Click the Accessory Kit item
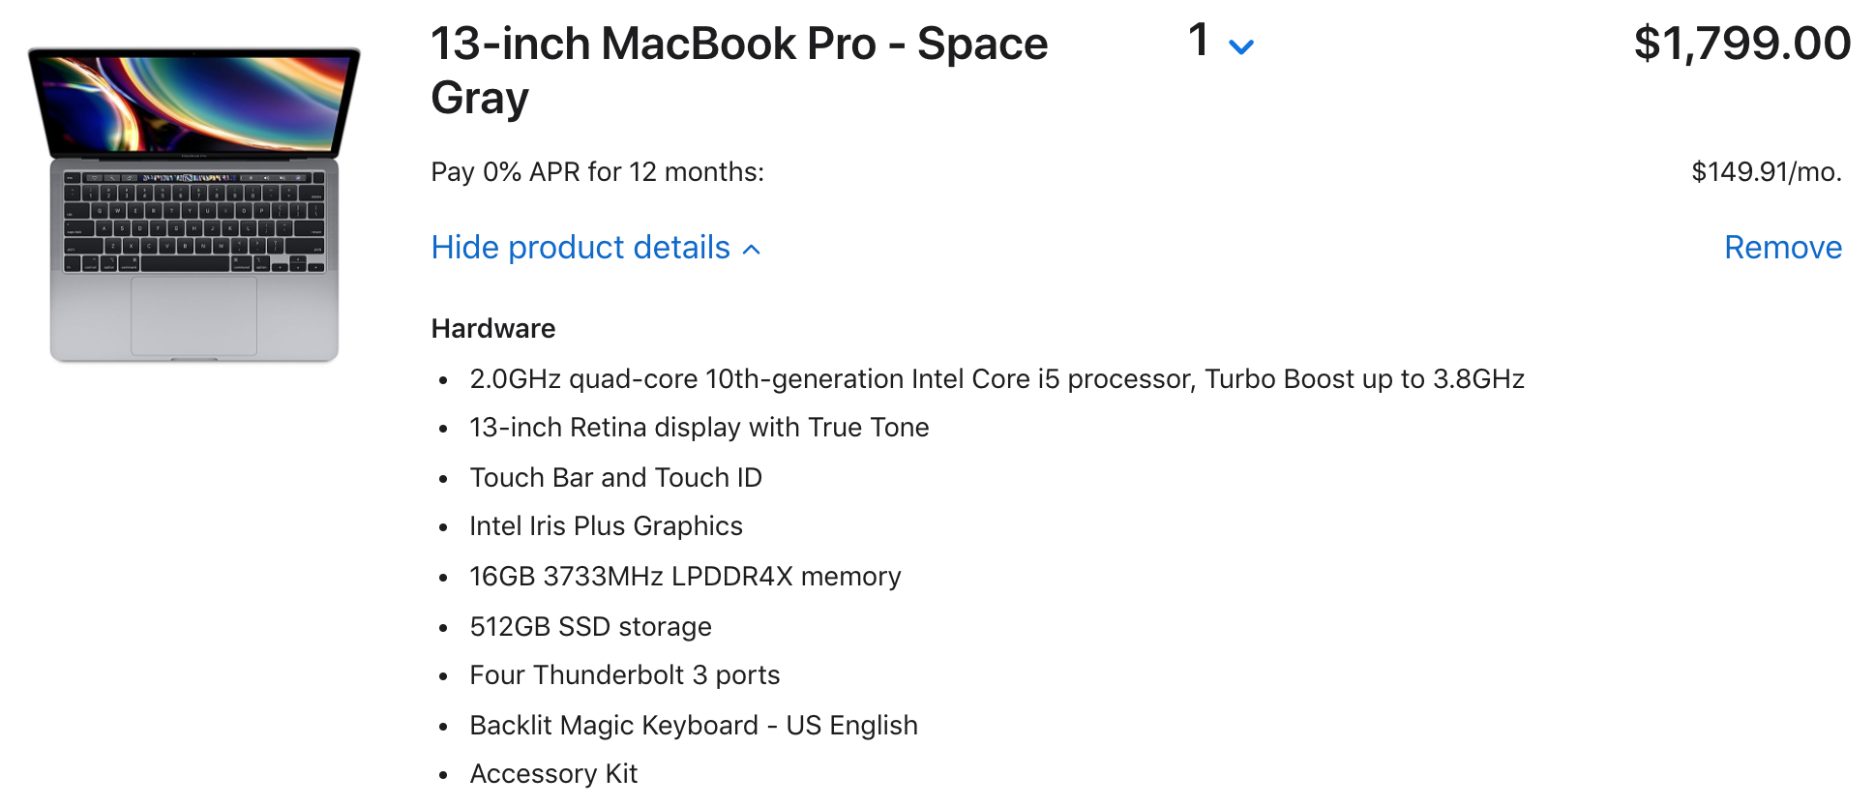Screen dimensions: 1875x807 point(552,774)
